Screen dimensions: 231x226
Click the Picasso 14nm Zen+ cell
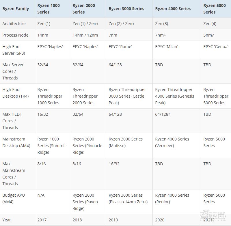click(128, 198)
